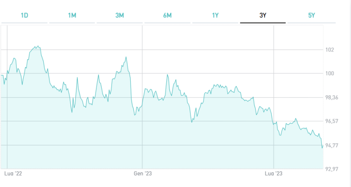351x187 pixels.
Task: Click the active 3Y tab
Action: point(263,15)
